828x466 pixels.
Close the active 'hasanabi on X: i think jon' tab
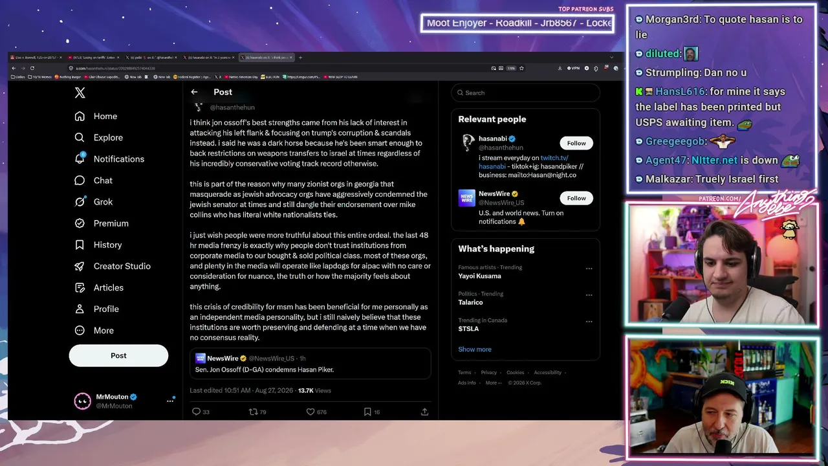(x=291, y=58)
